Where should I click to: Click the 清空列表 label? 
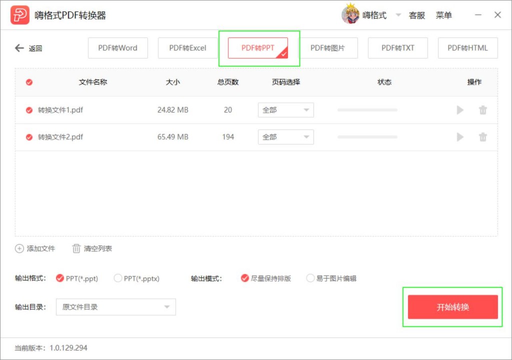pos(98,248)
